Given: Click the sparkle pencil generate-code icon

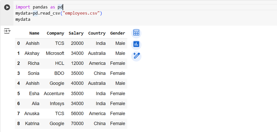Looking at the screenshot, I should pos(136,56).
